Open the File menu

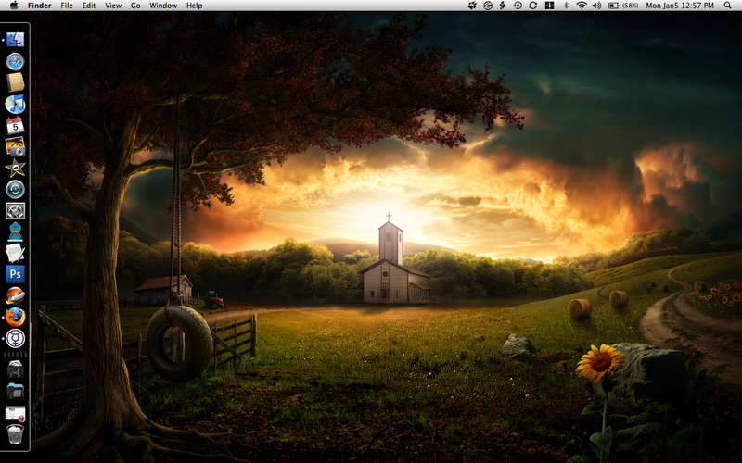67,6
